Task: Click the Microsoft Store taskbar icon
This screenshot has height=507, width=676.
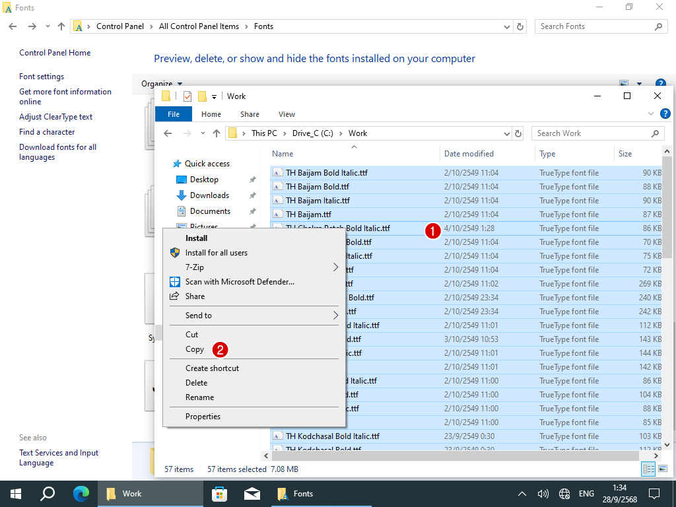Action: tap(219, 493)
